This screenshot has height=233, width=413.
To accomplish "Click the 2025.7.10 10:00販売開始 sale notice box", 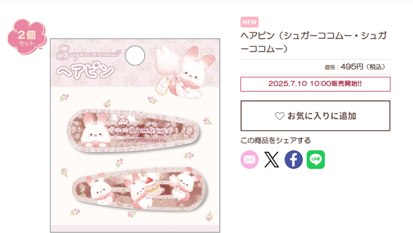I will pos(316,84).
